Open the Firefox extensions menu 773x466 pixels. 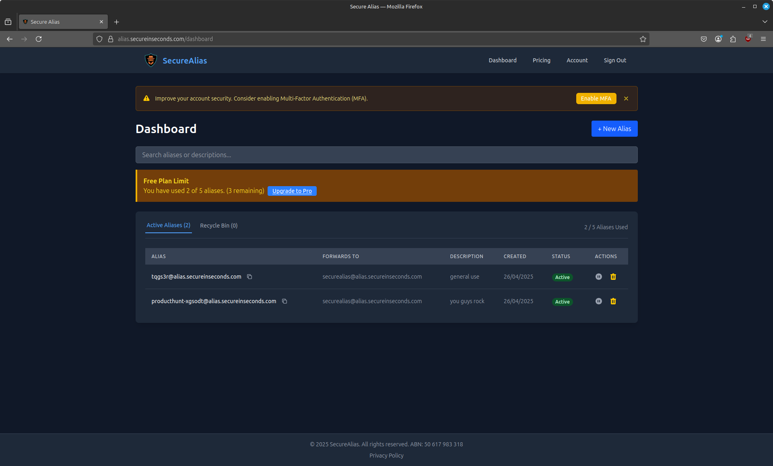pyautogui.click(x=733, y=39)
